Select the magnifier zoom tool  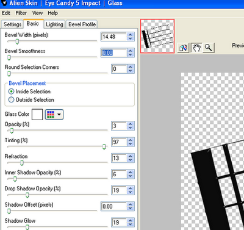pyautogui.click(x=209, y=48)
